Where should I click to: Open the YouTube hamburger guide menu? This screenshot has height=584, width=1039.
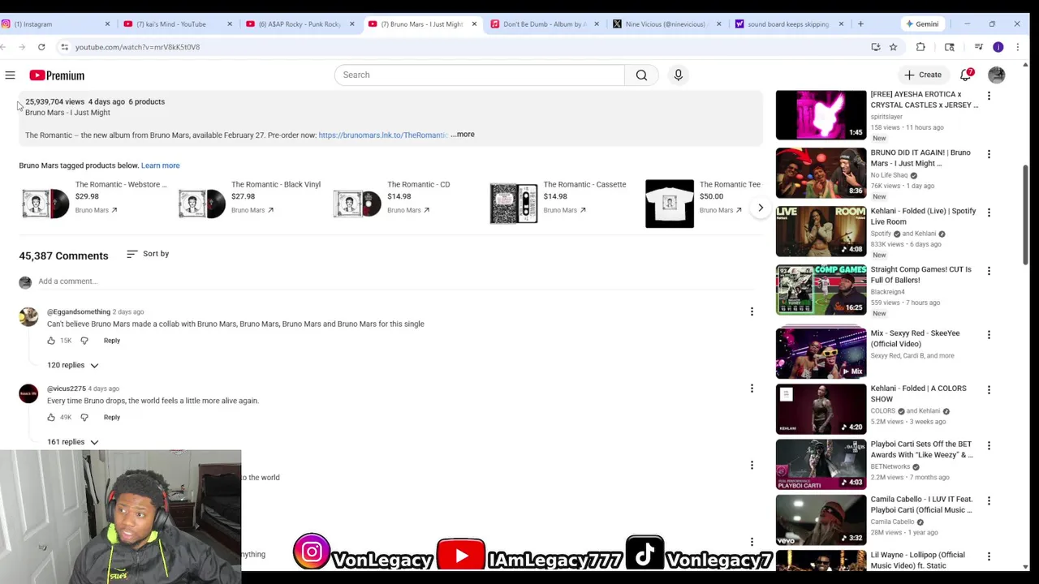coord(10,75)
